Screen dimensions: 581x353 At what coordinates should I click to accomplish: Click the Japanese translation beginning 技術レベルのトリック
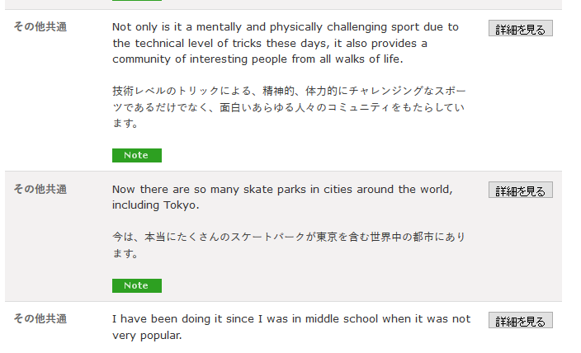289,107
